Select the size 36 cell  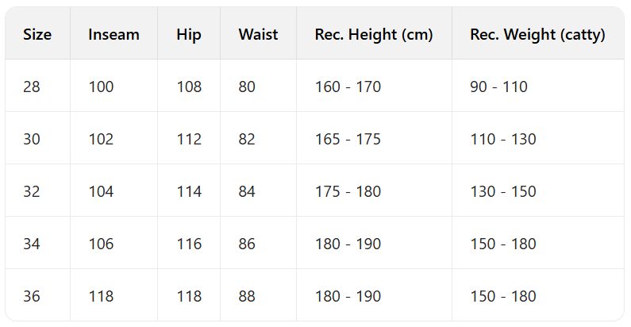32,296
